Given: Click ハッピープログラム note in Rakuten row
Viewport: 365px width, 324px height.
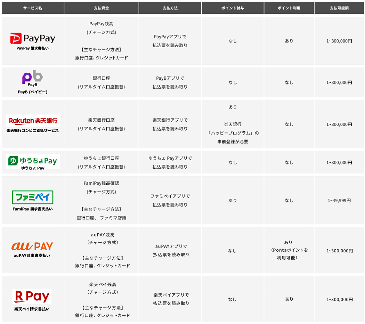Looking at the screenshot, I should tap(233, 133).
